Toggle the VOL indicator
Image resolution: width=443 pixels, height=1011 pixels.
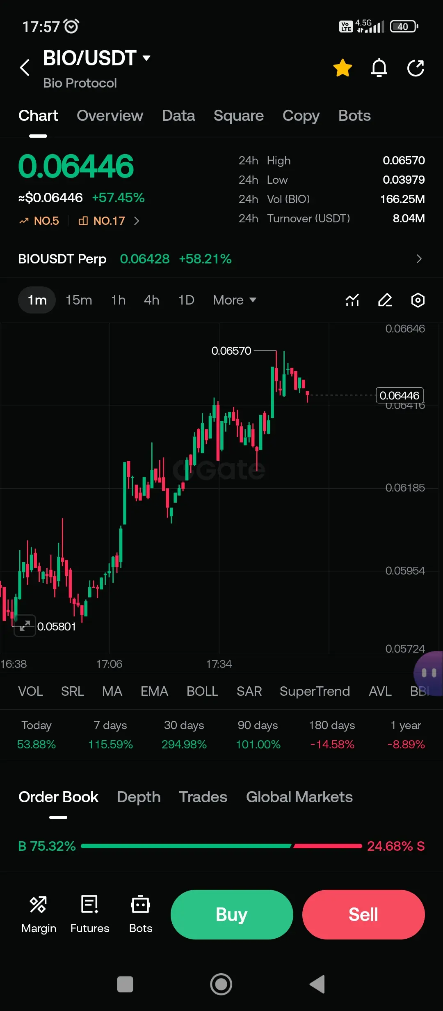click(30, 691)
